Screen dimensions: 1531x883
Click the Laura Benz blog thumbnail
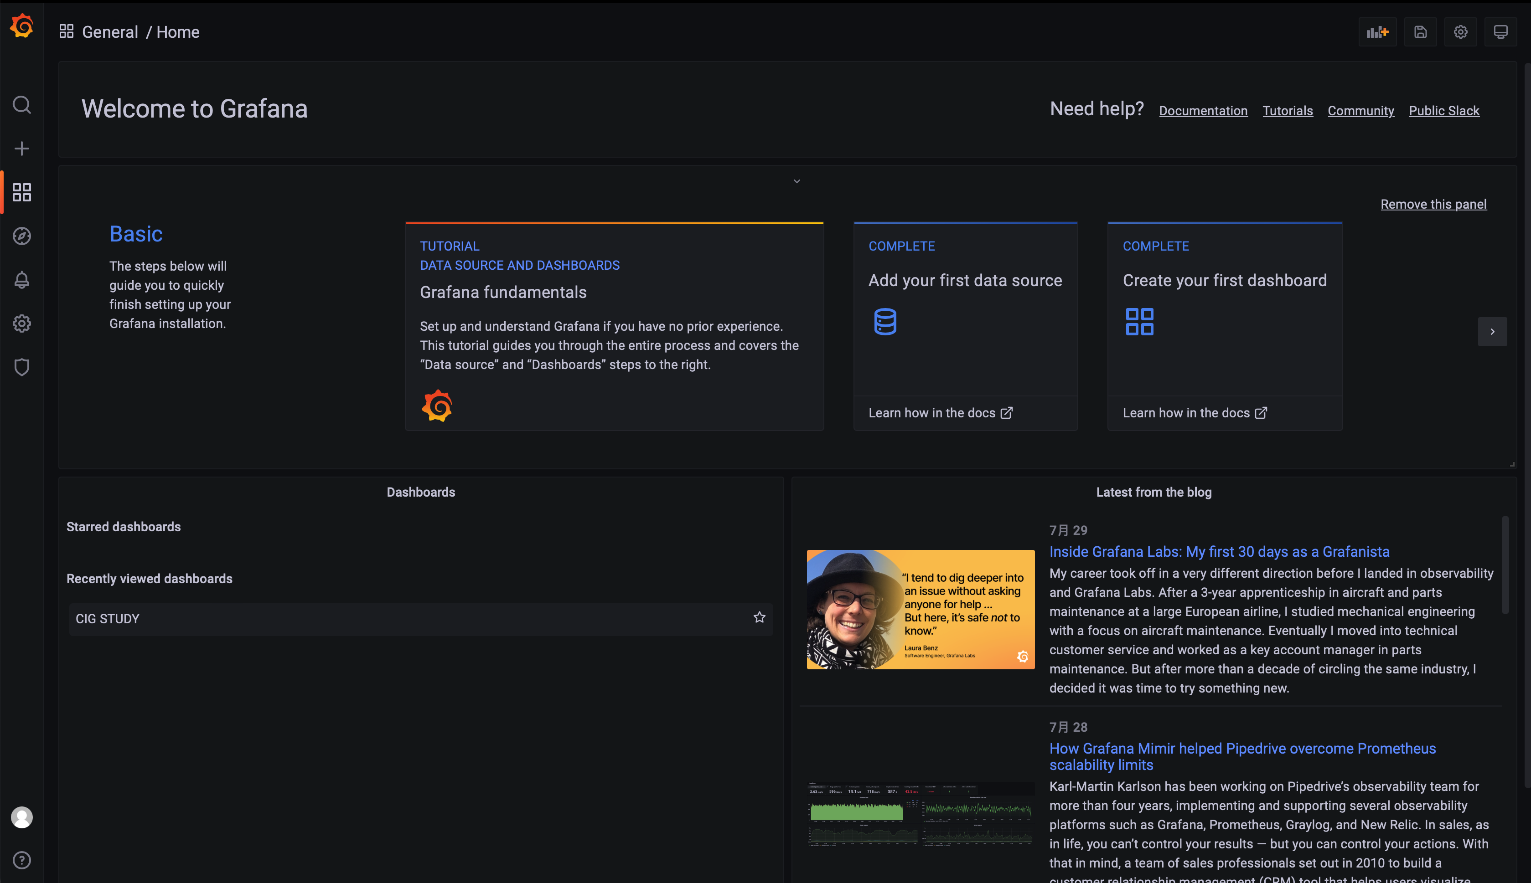click(921, 610)
